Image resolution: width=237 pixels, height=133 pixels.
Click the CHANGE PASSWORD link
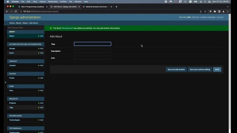(x=208, y=17)
